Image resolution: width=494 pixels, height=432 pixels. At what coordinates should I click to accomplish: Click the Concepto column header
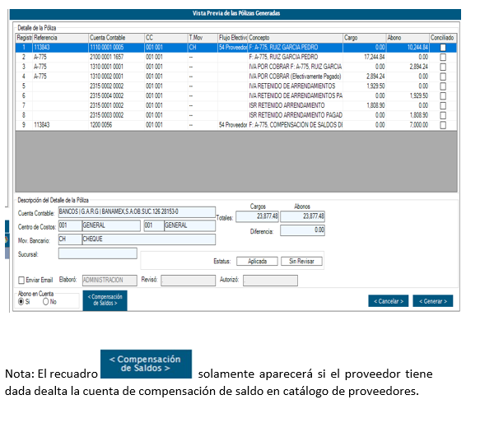tap(296, 38)
